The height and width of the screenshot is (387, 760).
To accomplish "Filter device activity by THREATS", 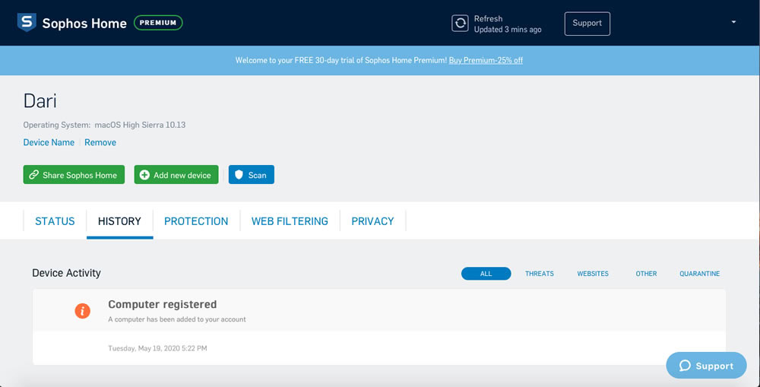I will click(540, 274).
